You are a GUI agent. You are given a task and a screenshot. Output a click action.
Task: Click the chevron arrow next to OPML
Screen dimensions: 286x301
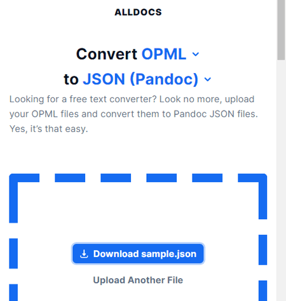click(196, 55)
